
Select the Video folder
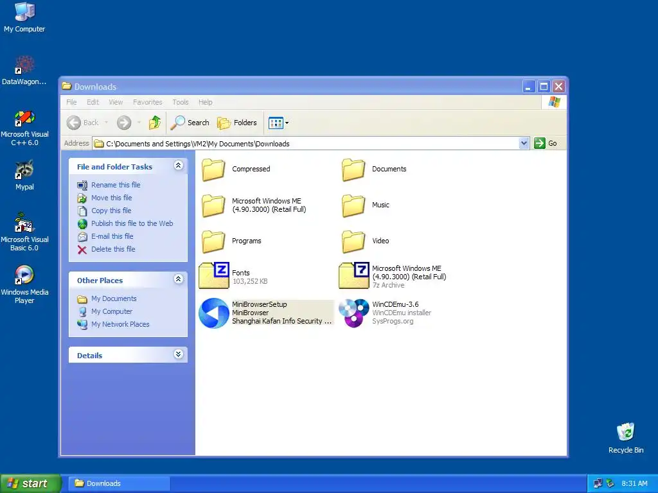[x=366, y=241]
